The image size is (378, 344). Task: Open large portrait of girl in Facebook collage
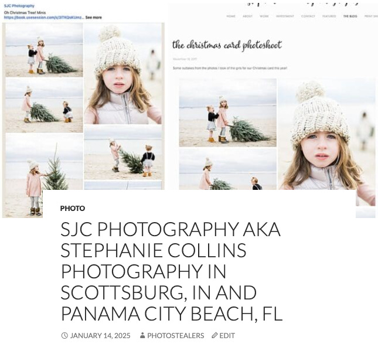122,73
